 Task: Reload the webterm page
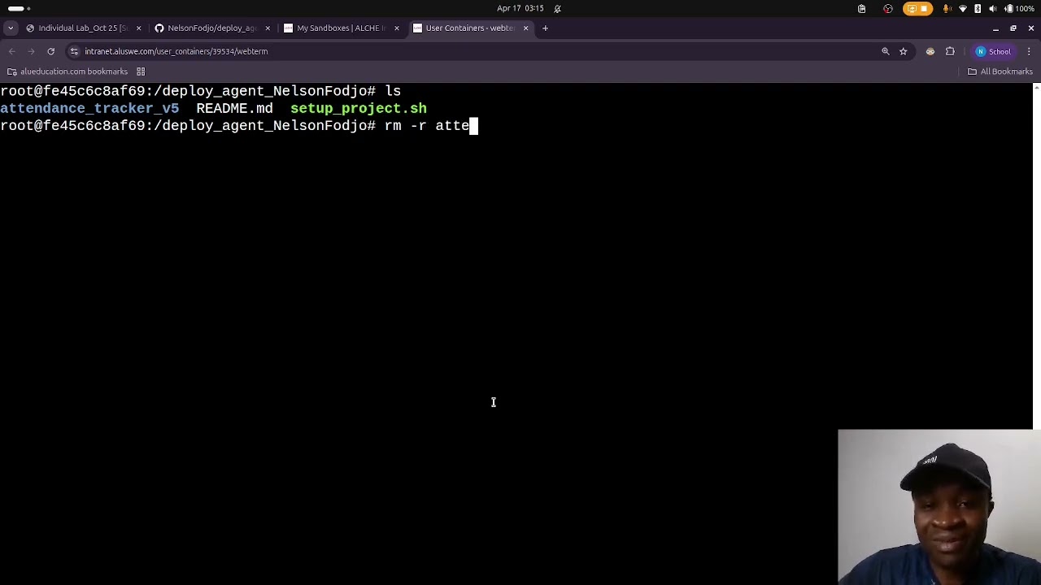point(50,51)
